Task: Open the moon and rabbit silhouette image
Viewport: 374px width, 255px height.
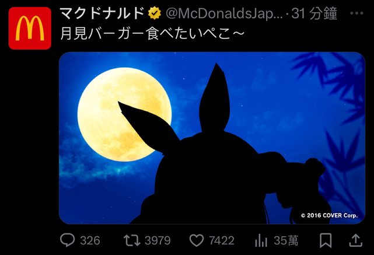Action: 212,138
